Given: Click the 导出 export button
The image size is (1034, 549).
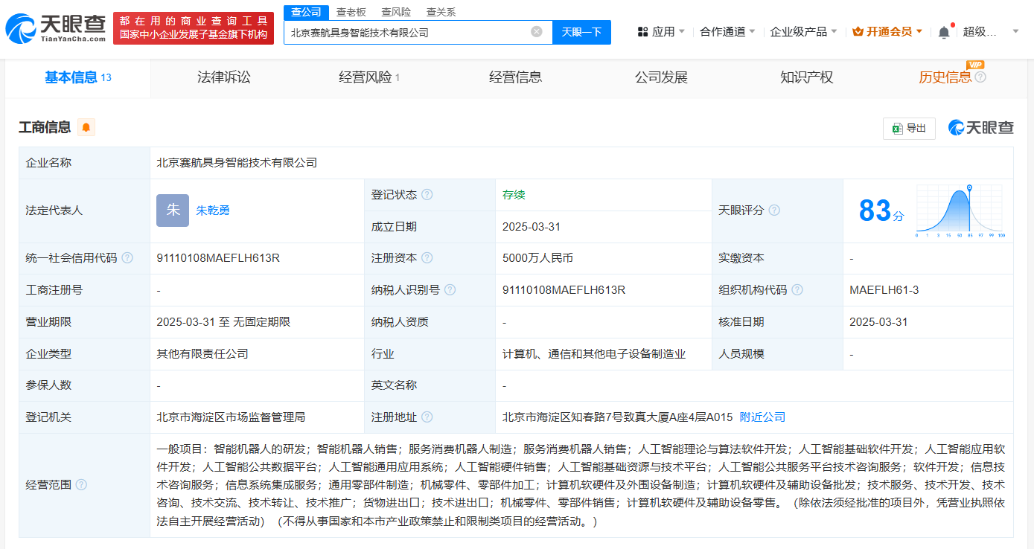Looking at the screenshot, I should [x=909, y=128].
